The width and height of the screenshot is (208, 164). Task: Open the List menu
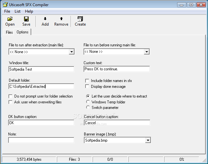click(18, 11)
